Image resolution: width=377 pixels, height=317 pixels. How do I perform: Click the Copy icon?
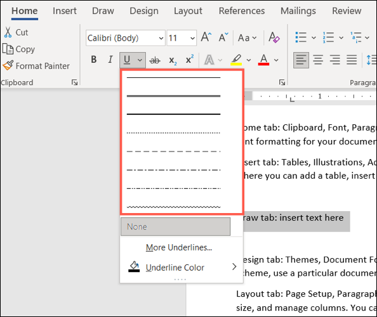[8, 49]
